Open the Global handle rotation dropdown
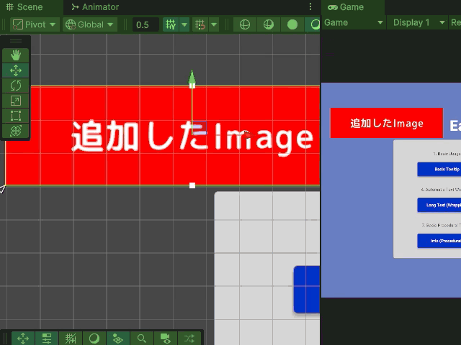 click(x=90, y=24)
